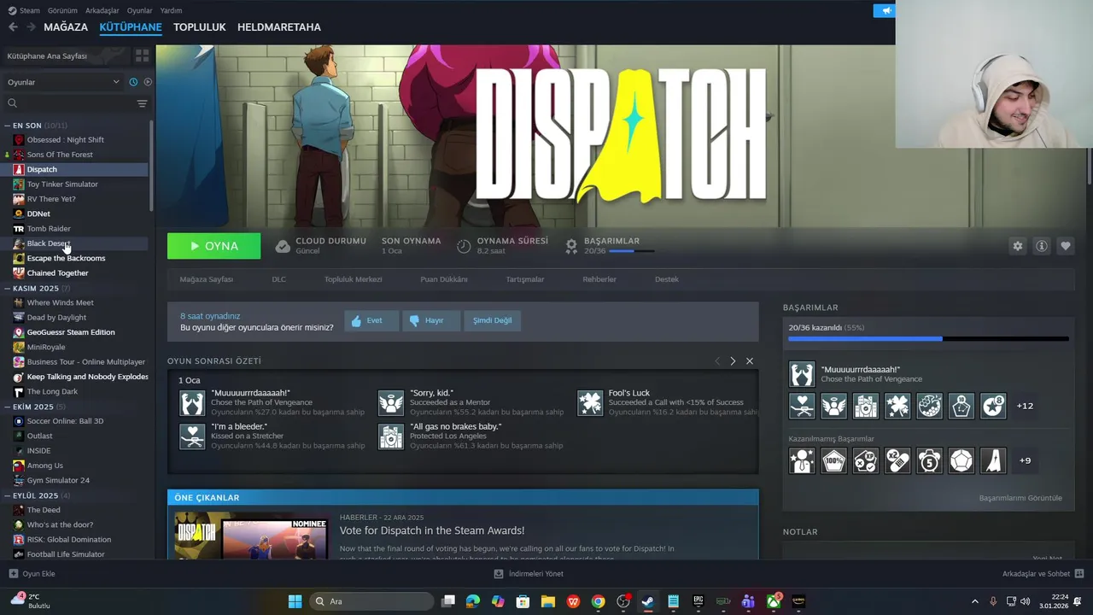1093x615 pixels.
Task: Click the Steam announcements megaphone icon
Action: (886, 10)
